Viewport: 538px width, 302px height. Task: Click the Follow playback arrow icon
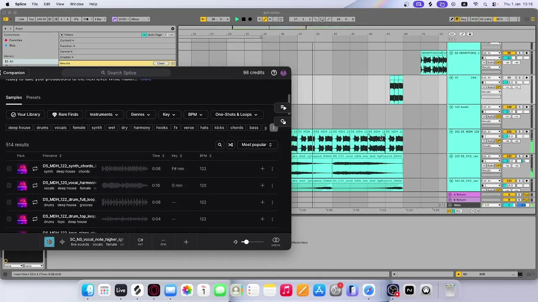(203, 19)
